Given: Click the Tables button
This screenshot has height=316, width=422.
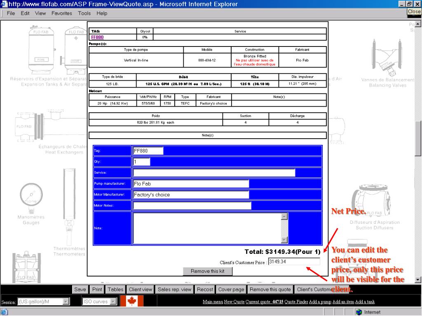Looking at the screenshot, I should click(x=115, y=289).
